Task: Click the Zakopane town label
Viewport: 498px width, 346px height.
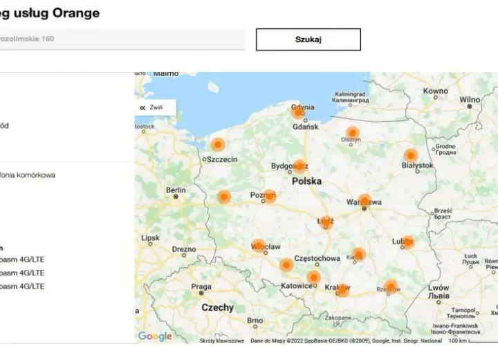Action: [338, 318]
